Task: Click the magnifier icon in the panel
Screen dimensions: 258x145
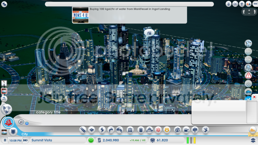Action: (x=21, y=122)
